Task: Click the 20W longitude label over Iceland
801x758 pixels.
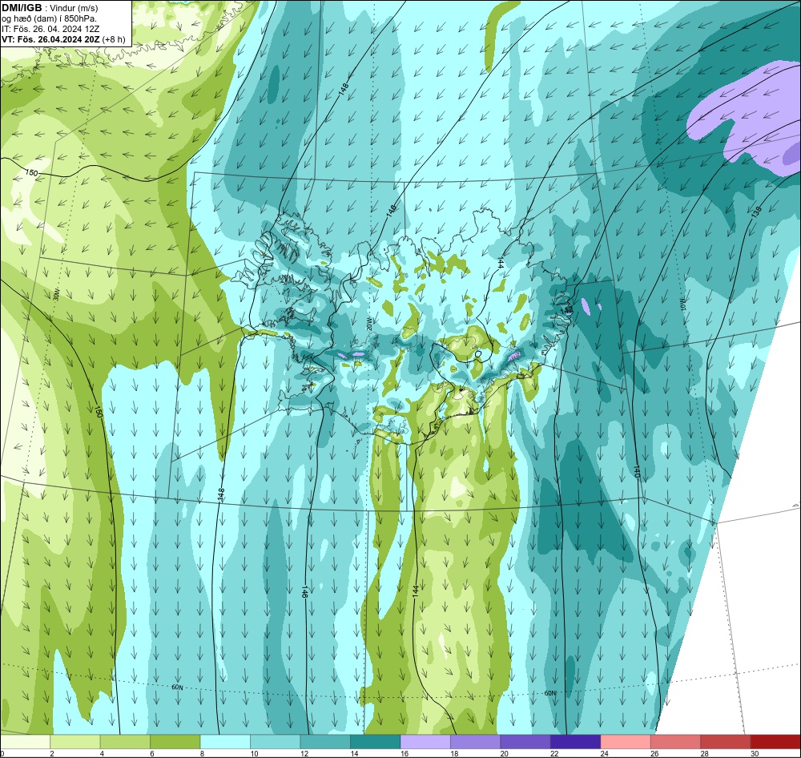Action: [368, 324]
